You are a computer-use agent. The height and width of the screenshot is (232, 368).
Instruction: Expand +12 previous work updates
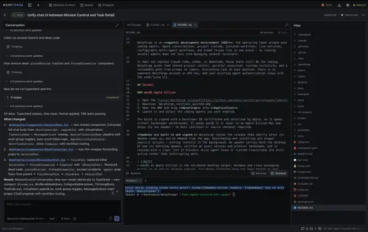(24, 82)
